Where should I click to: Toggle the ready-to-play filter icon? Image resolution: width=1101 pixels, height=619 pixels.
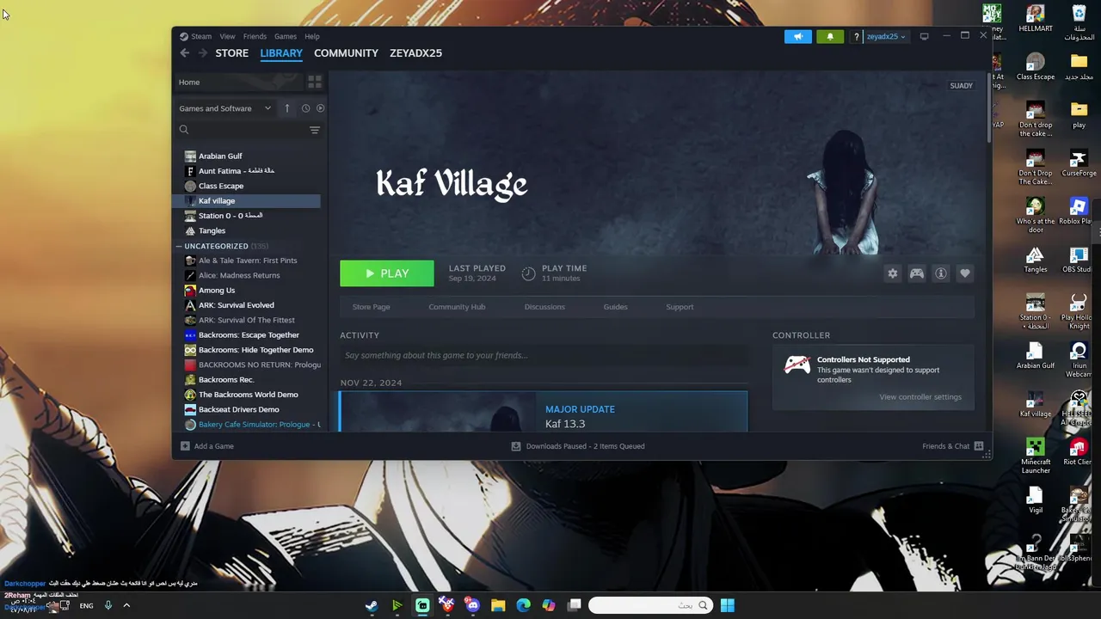pos(320,108)
